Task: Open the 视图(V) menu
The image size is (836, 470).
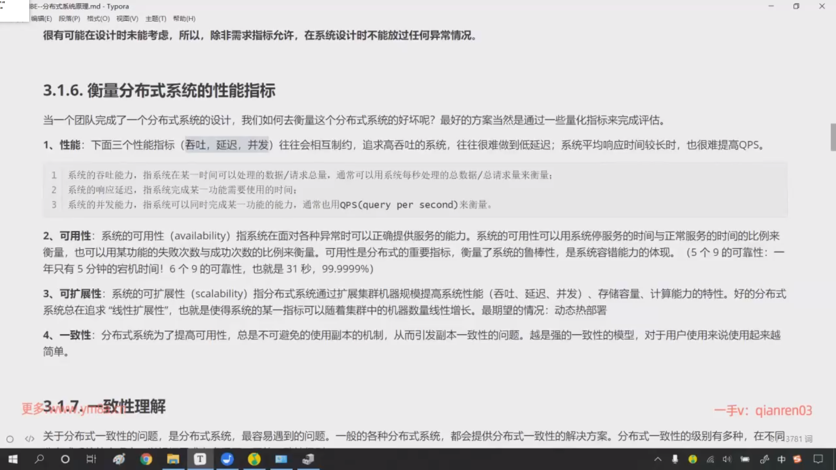Action: pyautogui.click(x=127, y=19)
